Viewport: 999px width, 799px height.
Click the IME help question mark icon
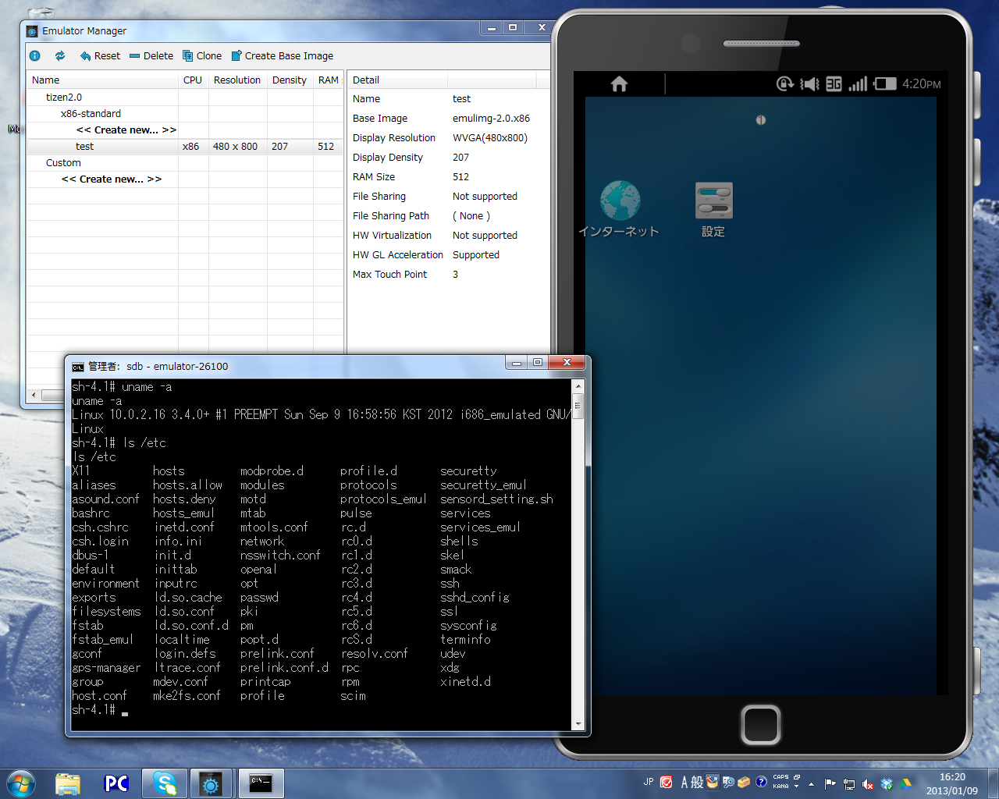761,782
